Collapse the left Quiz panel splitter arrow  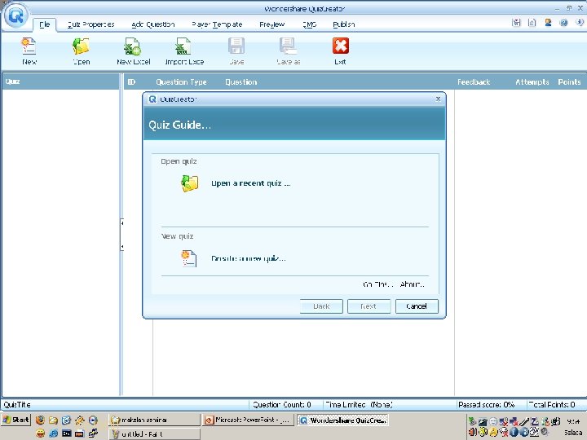tap(122, 235)
